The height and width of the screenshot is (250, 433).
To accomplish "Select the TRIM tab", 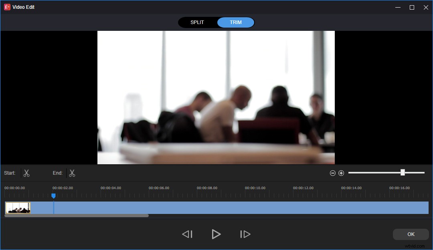I will tap(235, 22).
